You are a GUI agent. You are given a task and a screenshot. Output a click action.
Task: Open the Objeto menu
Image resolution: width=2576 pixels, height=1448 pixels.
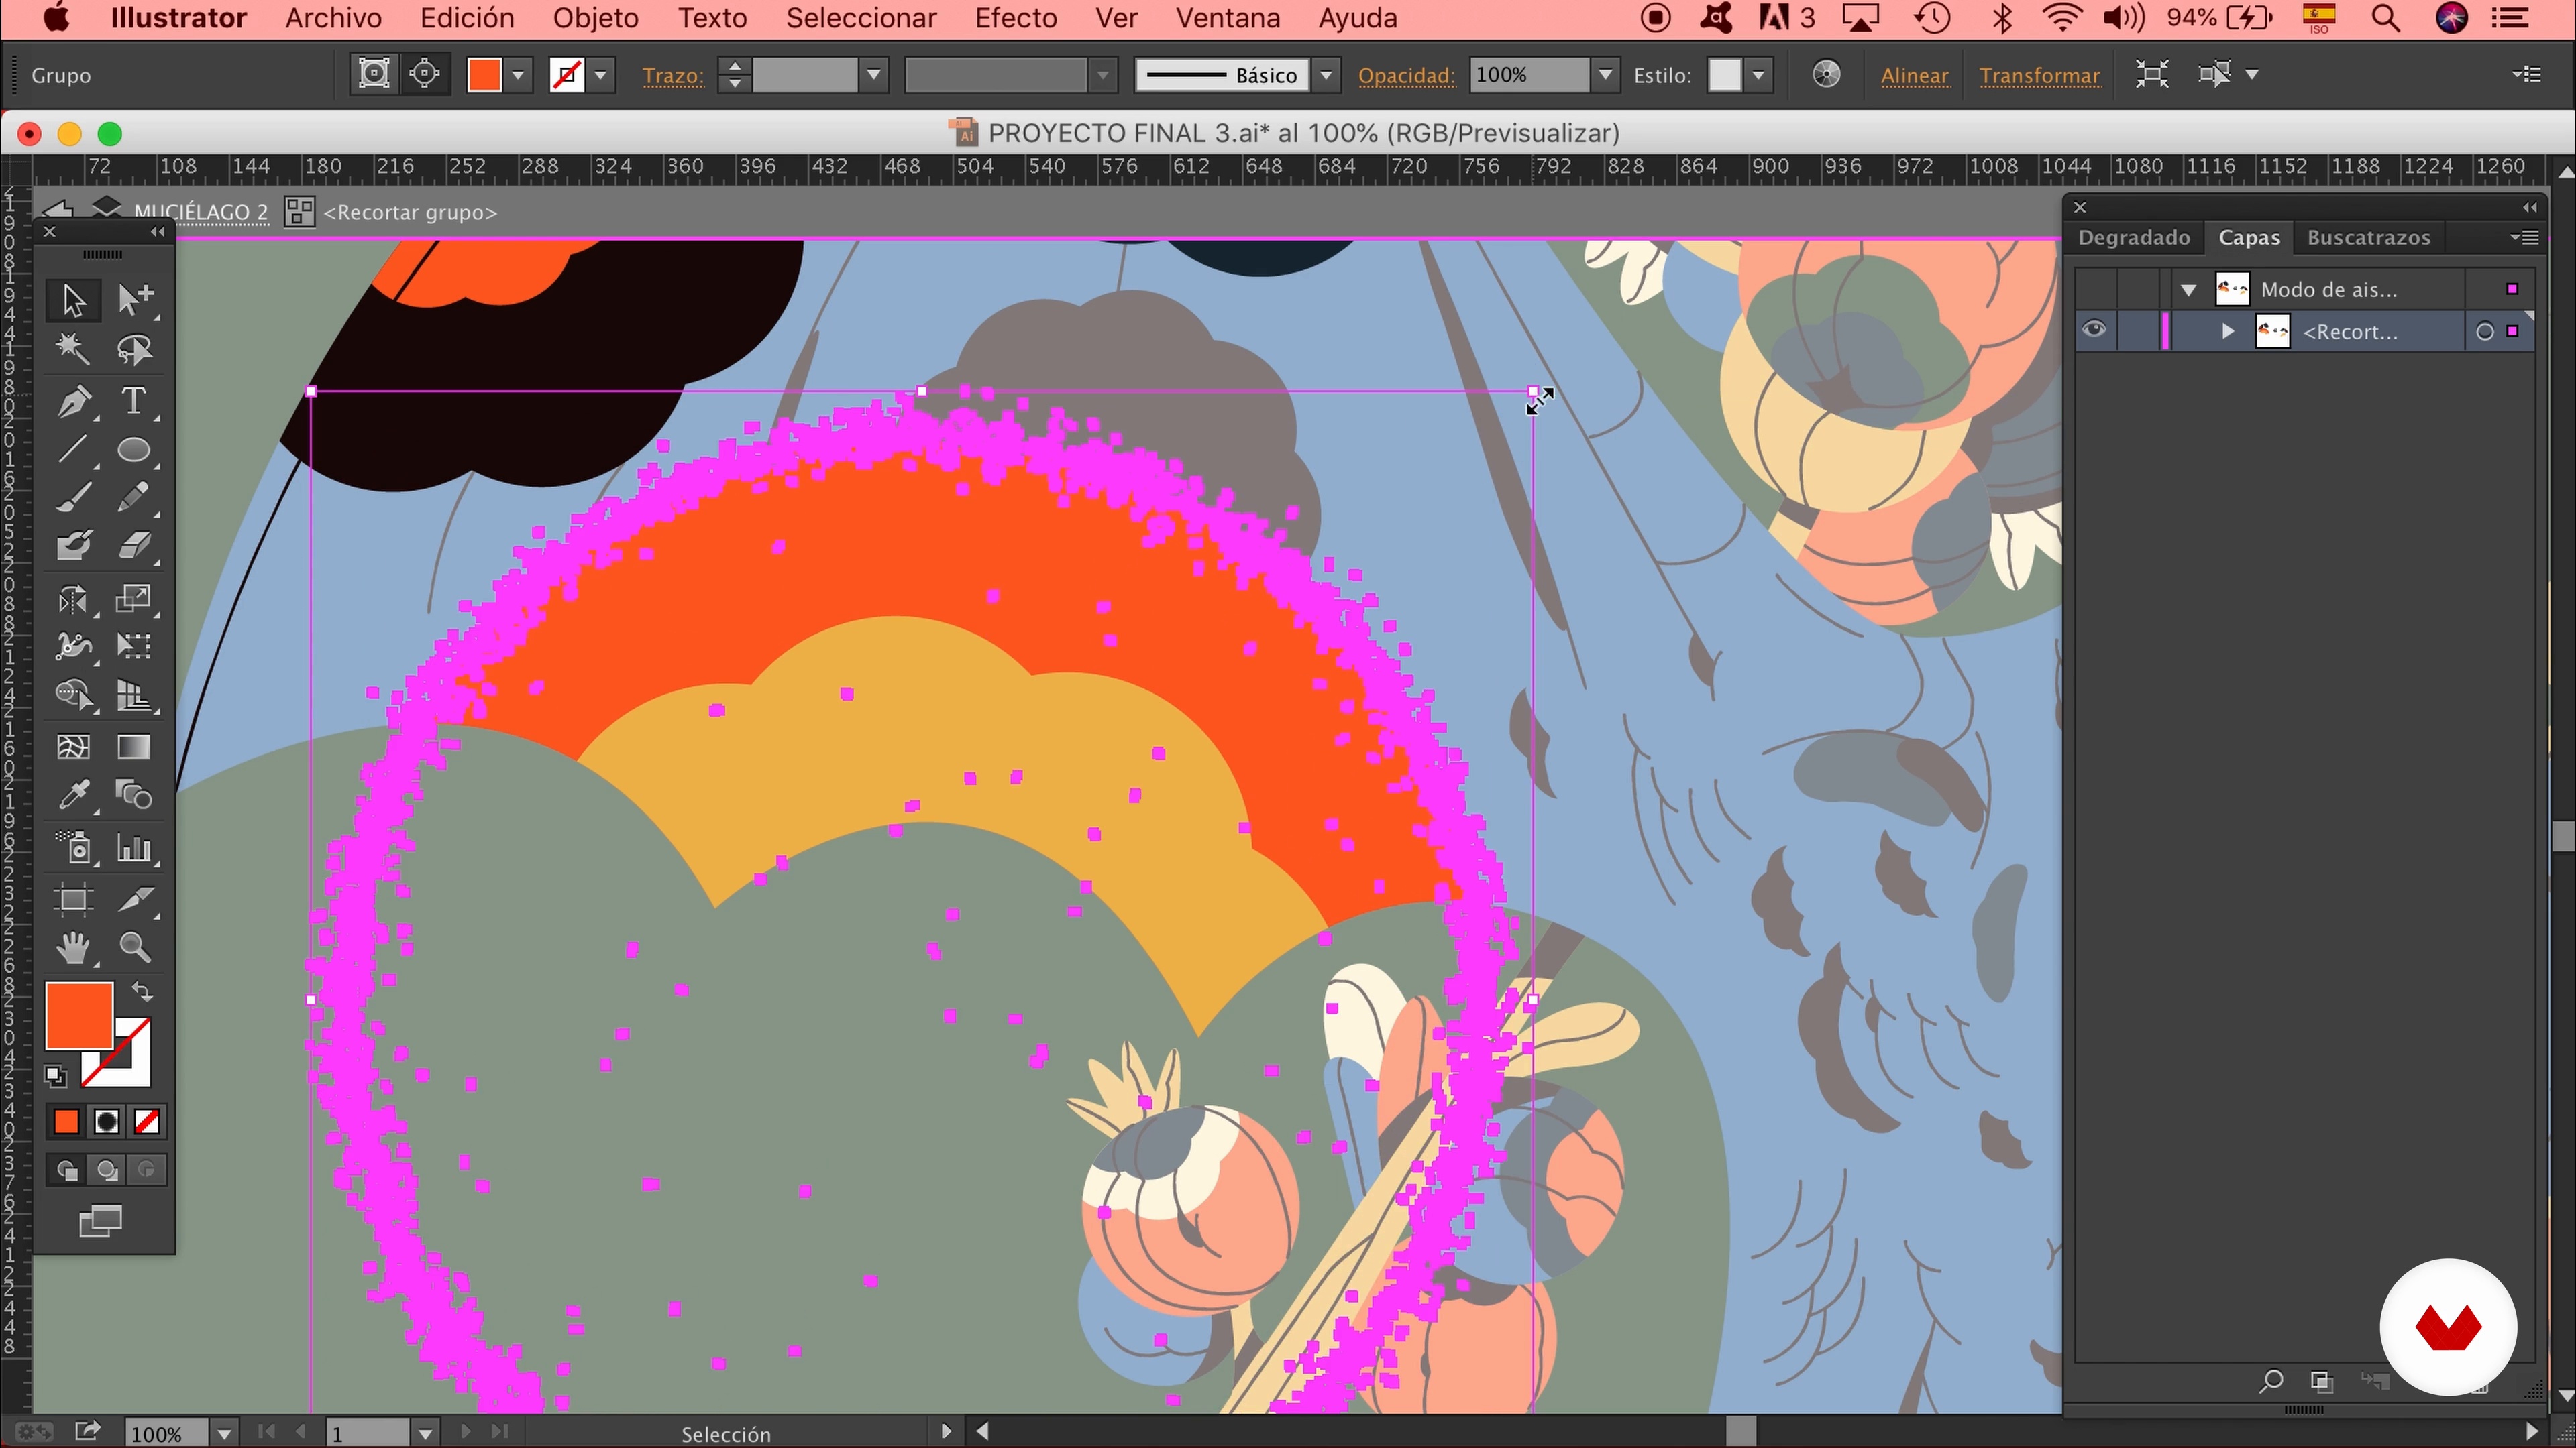pos(596,18)
